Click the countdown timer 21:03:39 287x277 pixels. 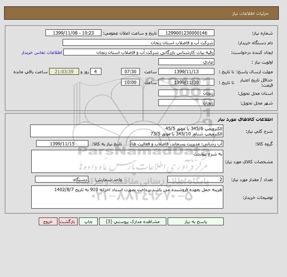[x=64, y=72]
